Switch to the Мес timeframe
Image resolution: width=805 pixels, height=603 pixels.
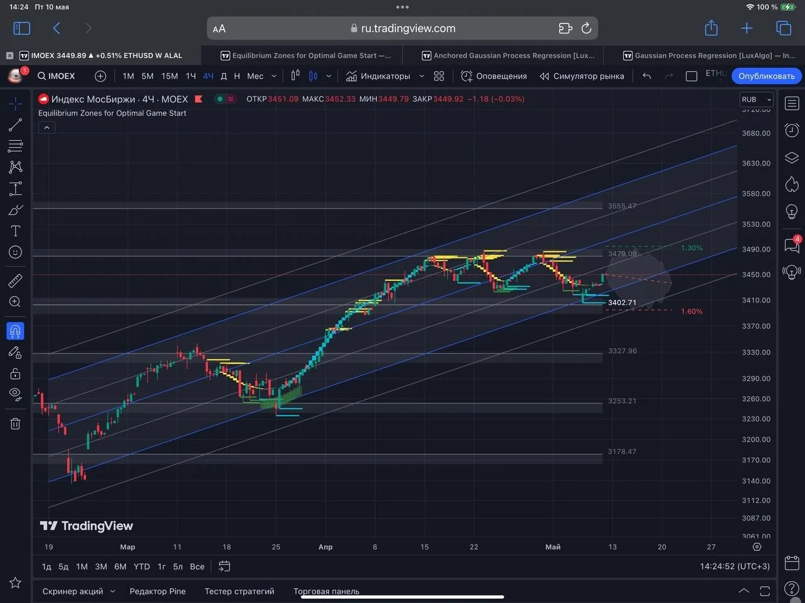tap(255, 76)
